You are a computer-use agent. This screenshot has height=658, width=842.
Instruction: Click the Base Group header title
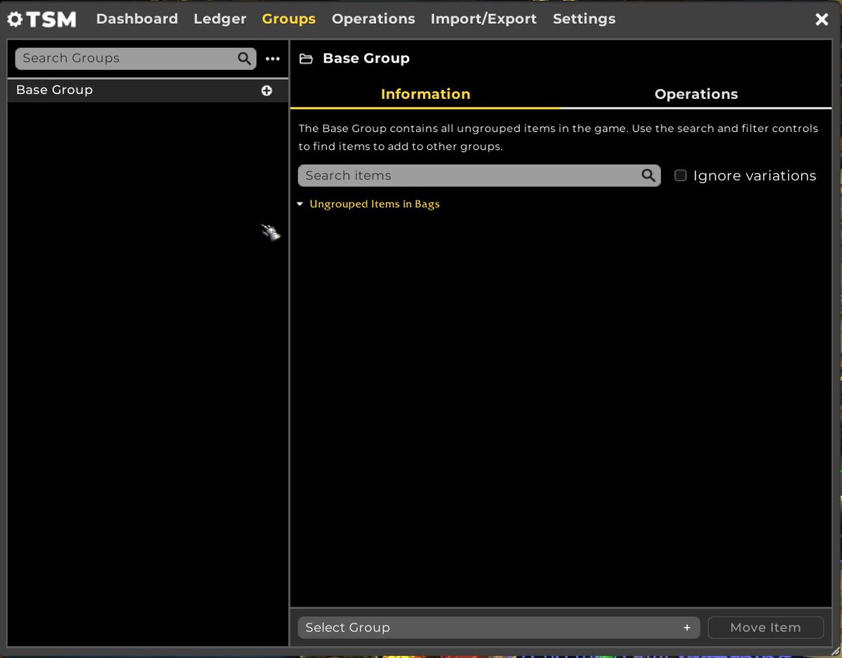[x=366, y=58]
